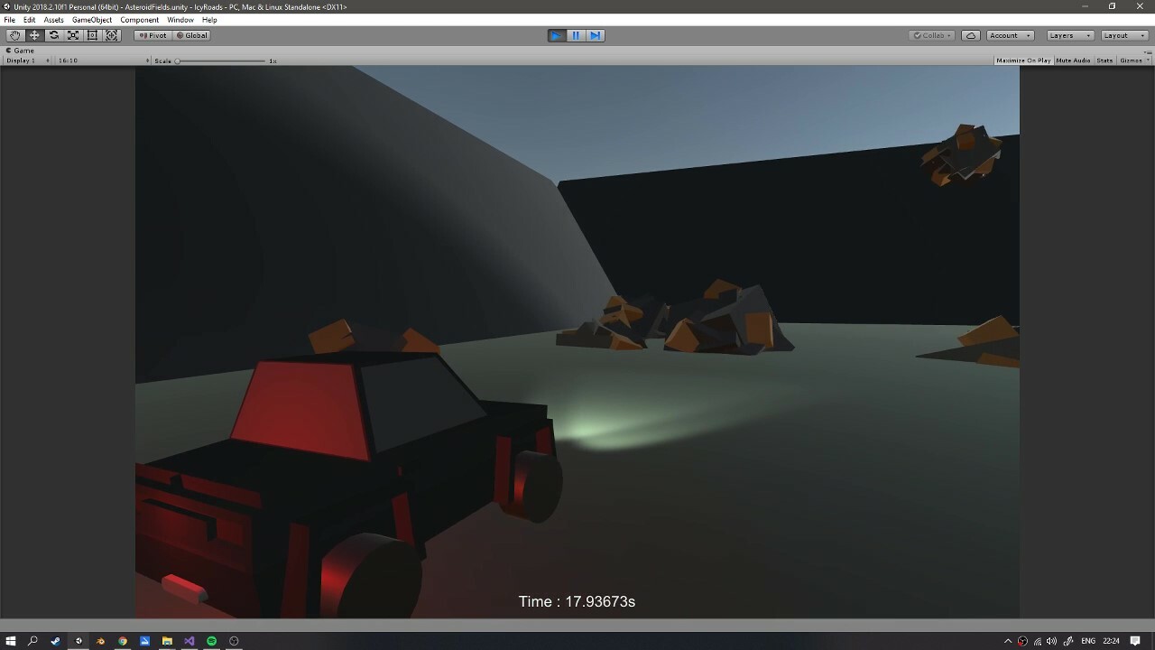
Task: Open Spotify from the taskbar
Action: coord(211,641)
